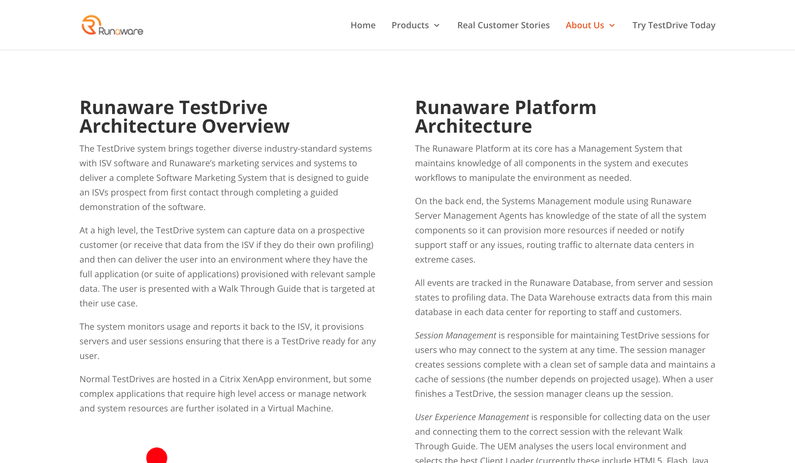The image size is (795, 463).
Task: Click paragraph starting "The Runaware Platform at its core"
Action: pyautogui.click(x=551, y=163)
